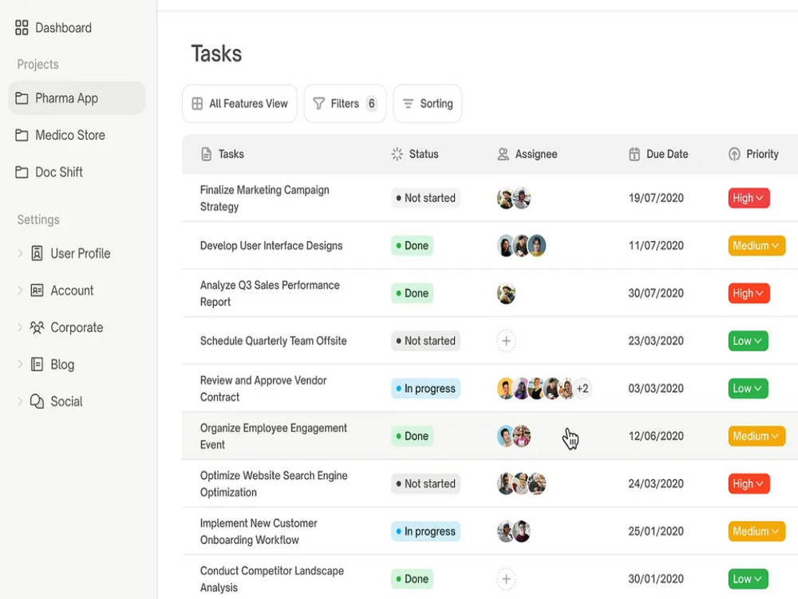The width and height of the screenshot is (798, 599).
Task: Select the Pharma App project
Action: point(77,97)
